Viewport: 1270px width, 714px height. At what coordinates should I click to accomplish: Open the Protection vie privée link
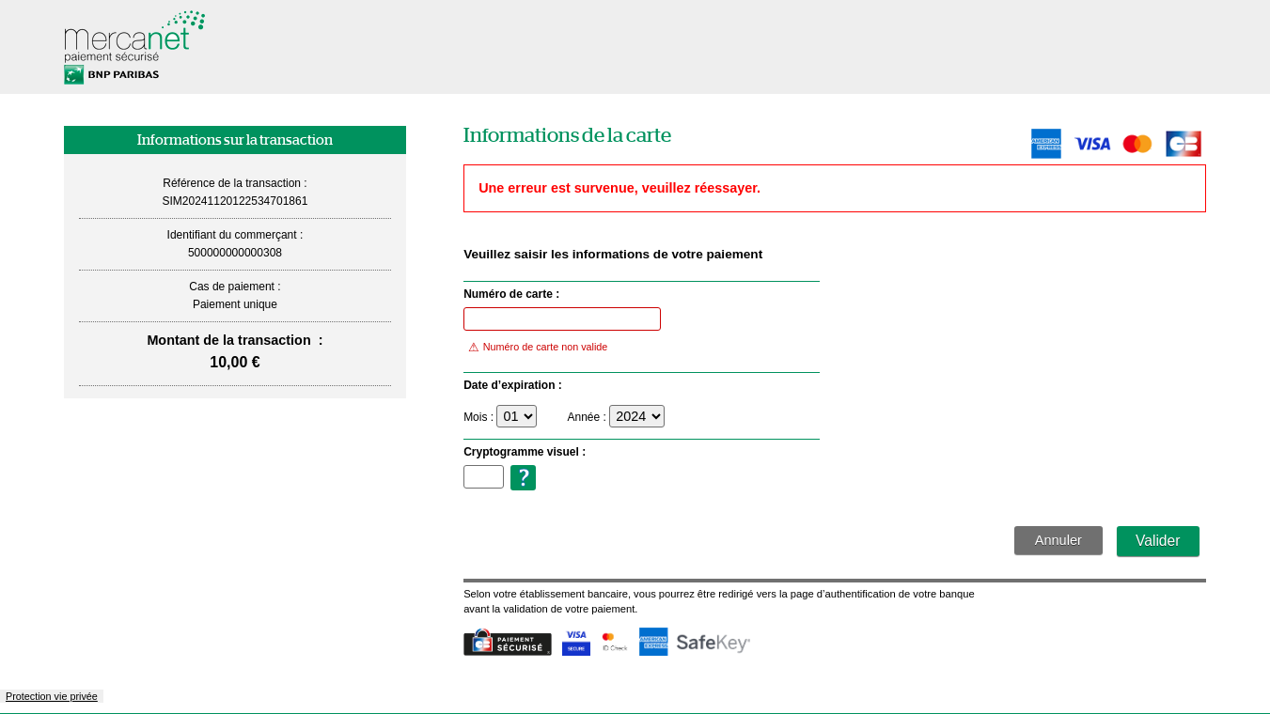[x=52, y=696]
